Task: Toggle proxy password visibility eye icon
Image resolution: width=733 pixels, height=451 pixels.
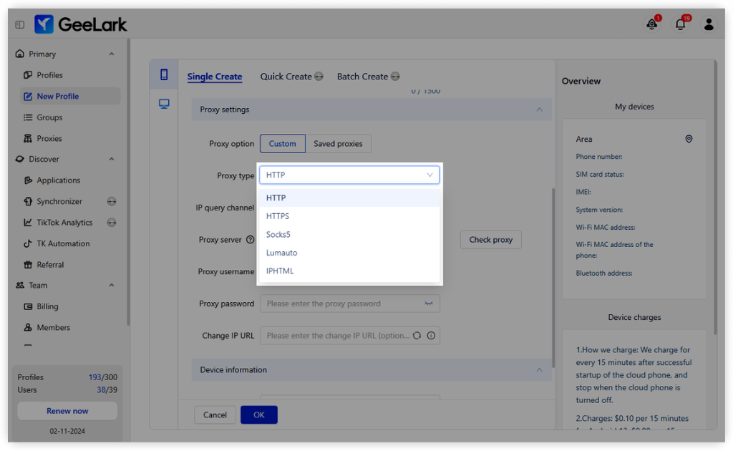Action: pos(428,304)
